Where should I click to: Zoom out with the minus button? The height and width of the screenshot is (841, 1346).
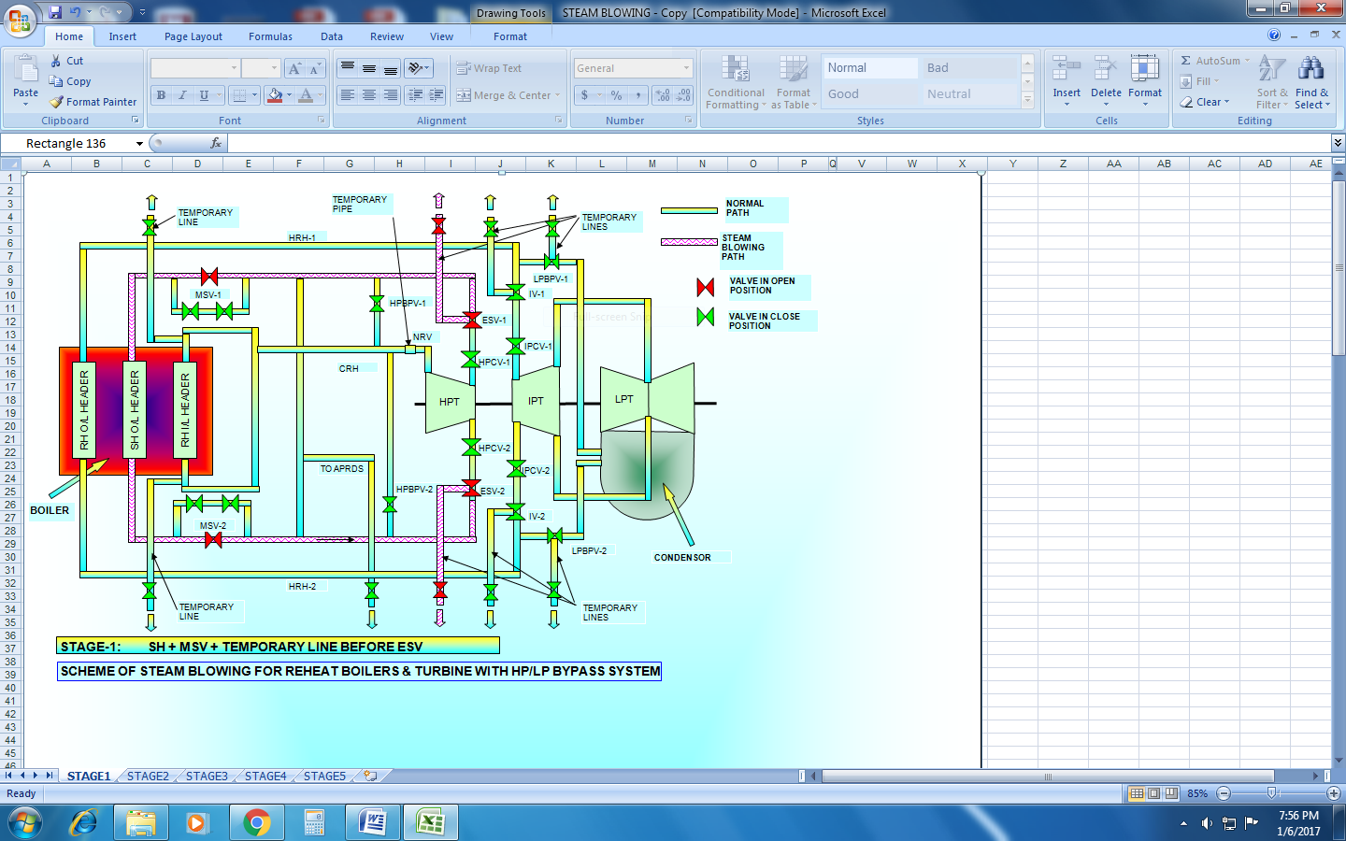point(1224,793)
